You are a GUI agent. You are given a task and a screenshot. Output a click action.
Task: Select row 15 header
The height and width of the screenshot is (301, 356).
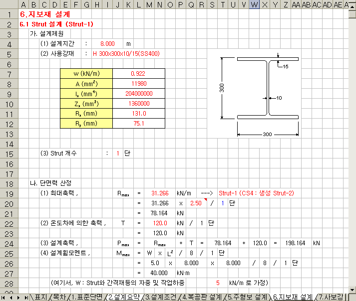tap(8, 153)
